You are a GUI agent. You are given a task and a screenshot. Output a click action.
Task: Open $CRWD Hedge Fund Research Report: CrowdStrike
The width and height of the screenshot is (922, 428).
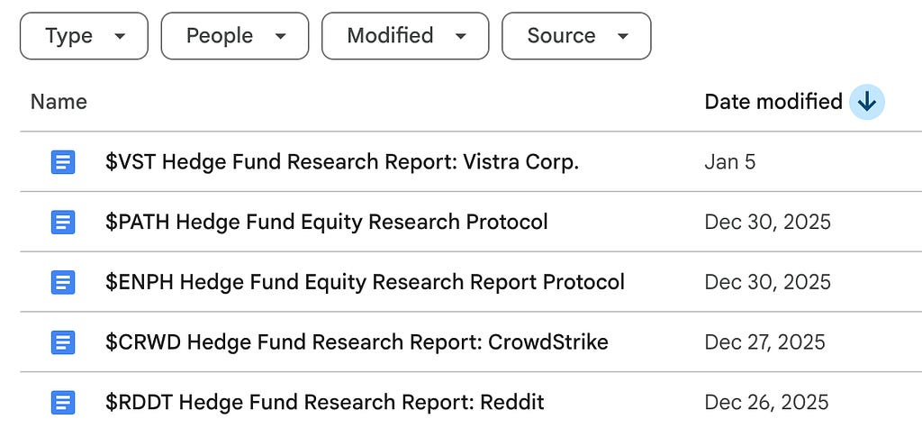point(357,342)
